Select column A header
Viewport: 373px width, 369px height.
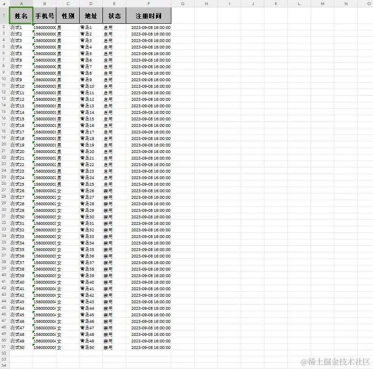[21, 4]
